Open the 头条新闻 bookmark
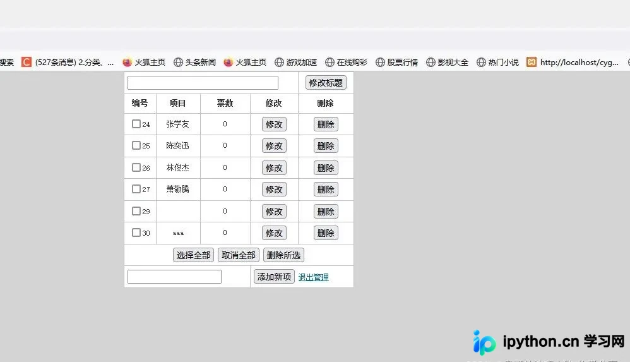Screen dimensions: 630x362 pos(194,62)
